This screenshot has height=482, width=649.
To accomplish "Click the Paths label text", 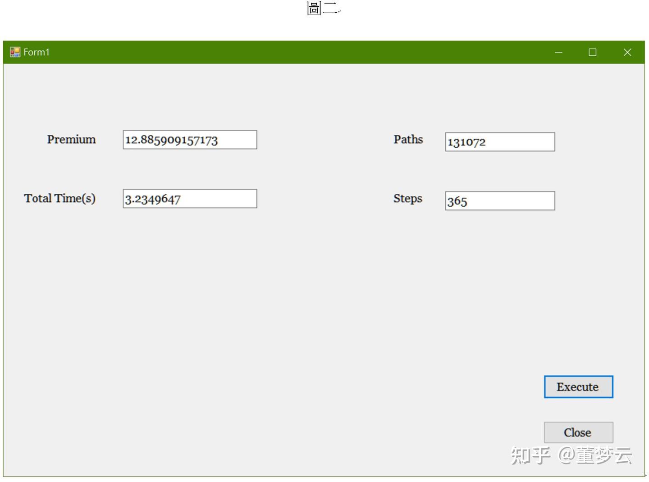I will point(408,139).
